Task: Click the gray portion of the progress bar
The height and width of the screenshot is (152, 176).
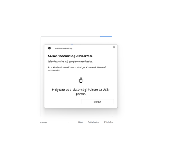Action: click(70, 37)
